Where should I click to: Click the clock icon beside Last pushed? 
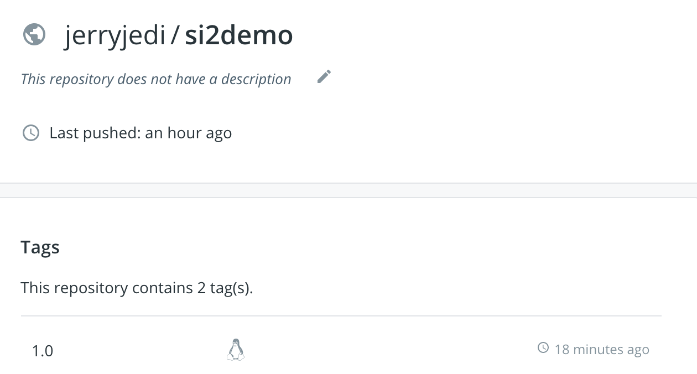(31, 132)
